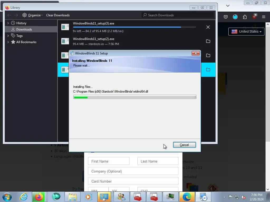Click file icon of WindowBlinds11_setup(3).exe
Viewport: 270px width, 202px height.
65,27
